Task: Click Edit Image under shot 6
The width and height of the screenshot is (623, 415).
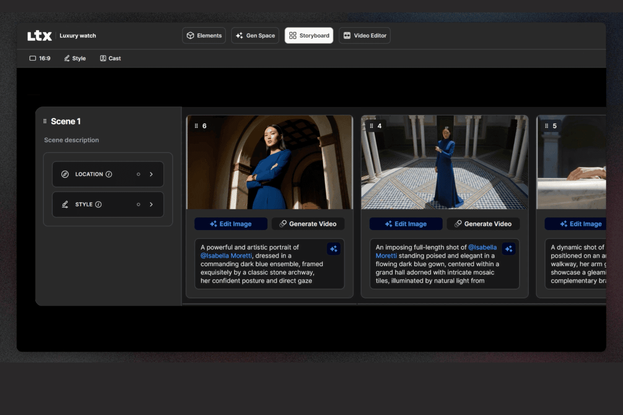Action: pos(231,224)
